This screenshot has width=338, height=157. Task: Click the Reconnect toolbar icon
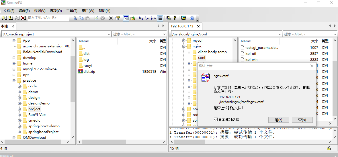[x=17, y=18]
